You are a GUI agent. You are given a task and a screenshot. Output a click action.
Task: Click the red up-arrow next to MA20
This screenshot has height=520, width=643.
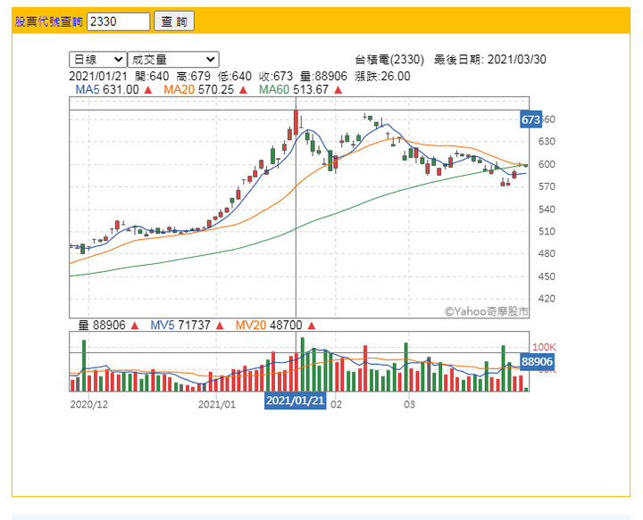pos(243,90)
